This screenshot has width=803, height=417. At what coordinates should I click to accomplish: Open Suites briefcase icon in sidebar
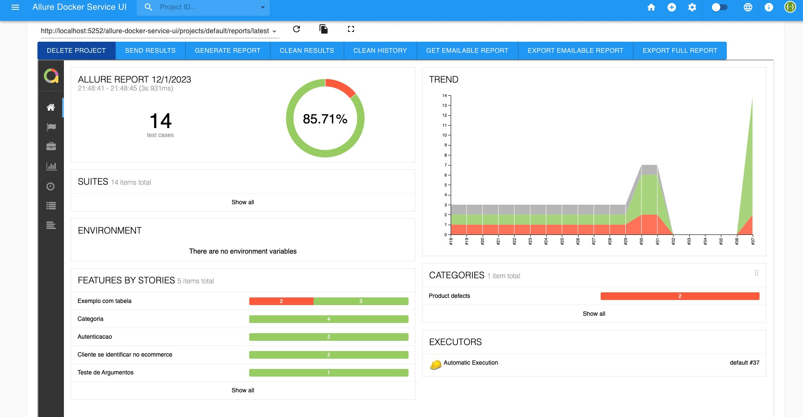pyautogui.click(x=51, y=146)
